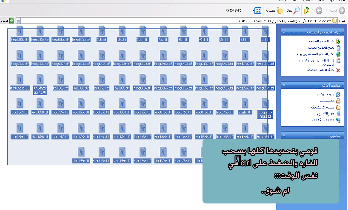
Task: Collapse the Other Places panel (مواضع أخرى)
Action: 284,85
